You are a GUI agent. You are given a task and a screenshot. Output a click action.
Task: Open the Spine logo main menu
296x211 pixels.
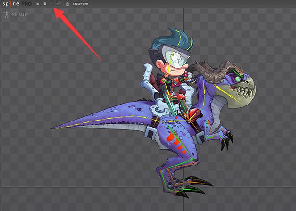pyautogui.click(x=17, y=4)
